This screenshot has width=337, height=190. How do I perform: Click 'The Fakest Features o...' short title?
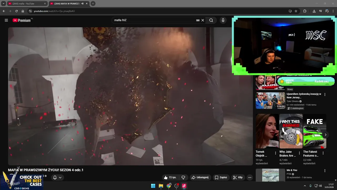coord(311,154)
